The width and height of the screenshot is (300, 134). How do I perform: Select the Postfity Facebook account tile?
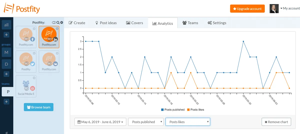point(26,37)
